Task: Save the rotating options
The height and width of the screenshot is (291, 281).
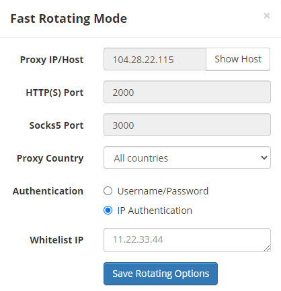Action: (x=161, y=274)
